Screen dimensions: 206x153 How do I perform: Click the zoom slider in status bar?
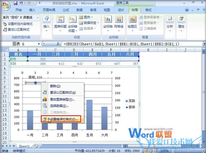coord(188,151)
